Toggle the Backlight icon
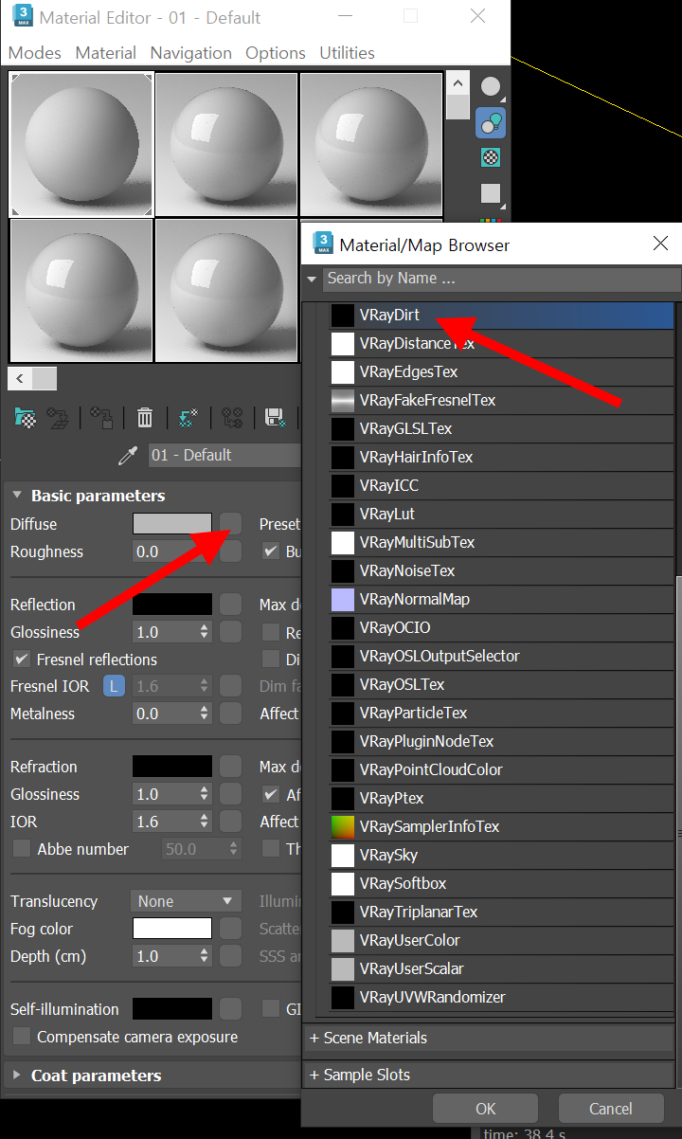This screenshot has height=1139, width=682. (x=491, y=122)
